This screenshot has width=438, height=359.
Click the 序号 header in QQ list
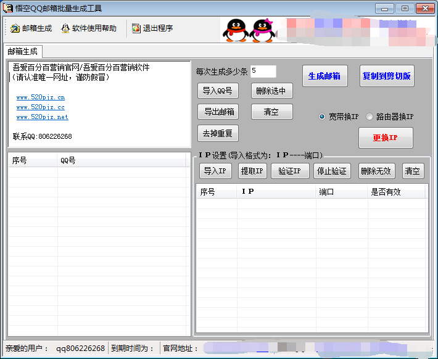pyautogui.click(x=33, y=160)
